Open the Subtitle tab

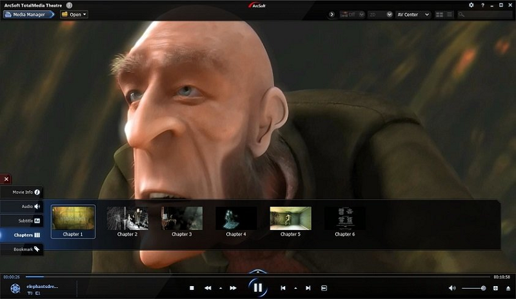22,220
